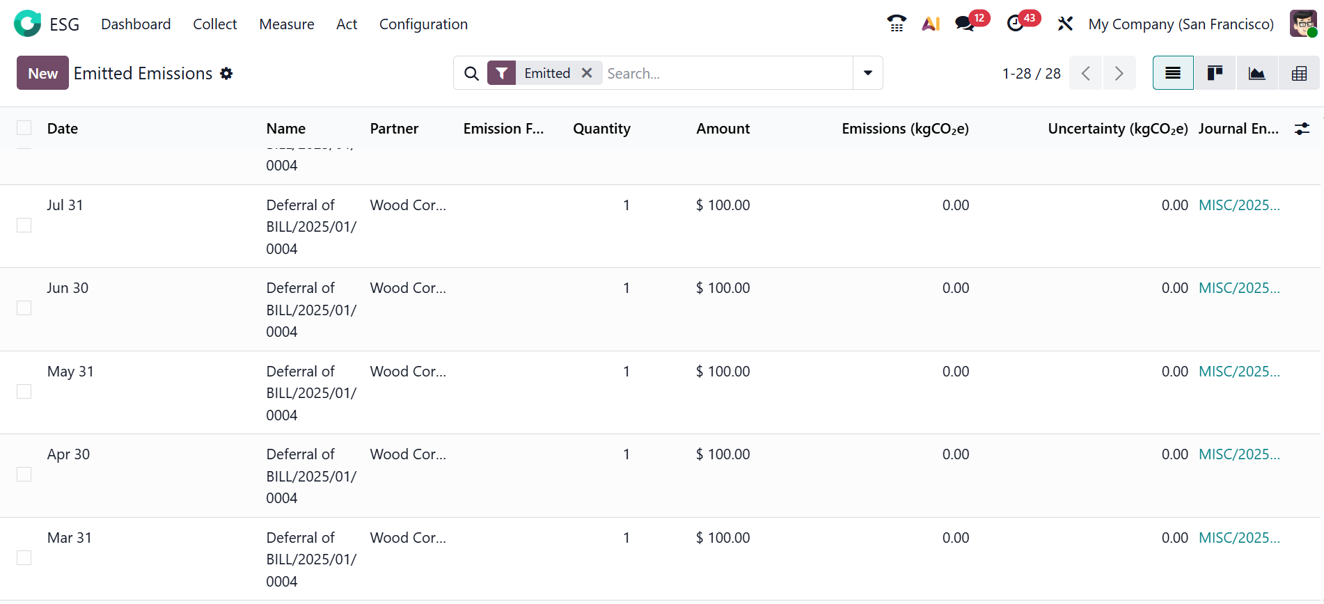Open the activities clock icon
1324x604 pixels.
(1016, 24)
